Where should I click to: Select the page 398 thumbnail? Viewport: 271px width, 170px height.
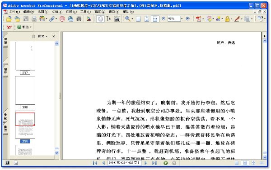(25, 90)
